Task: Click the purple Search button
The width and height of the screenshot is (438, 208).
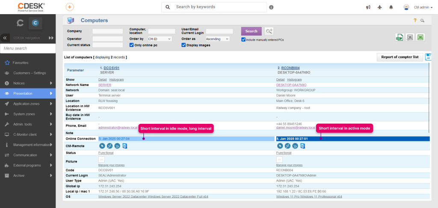Action: pyautogui.click(x=252, y=31)
